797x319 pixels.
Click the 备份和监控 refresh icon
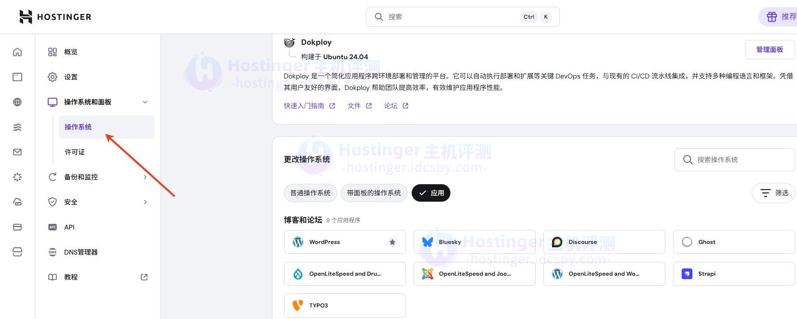[53, 177]
